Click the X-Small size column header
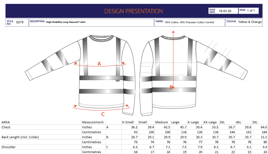This screenshot has width=268, height=154. (x=128, y=122)
